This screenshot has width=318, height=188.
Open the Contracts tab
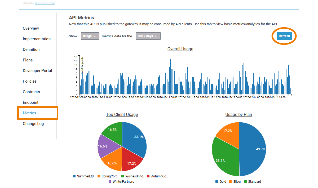(31, 92)
